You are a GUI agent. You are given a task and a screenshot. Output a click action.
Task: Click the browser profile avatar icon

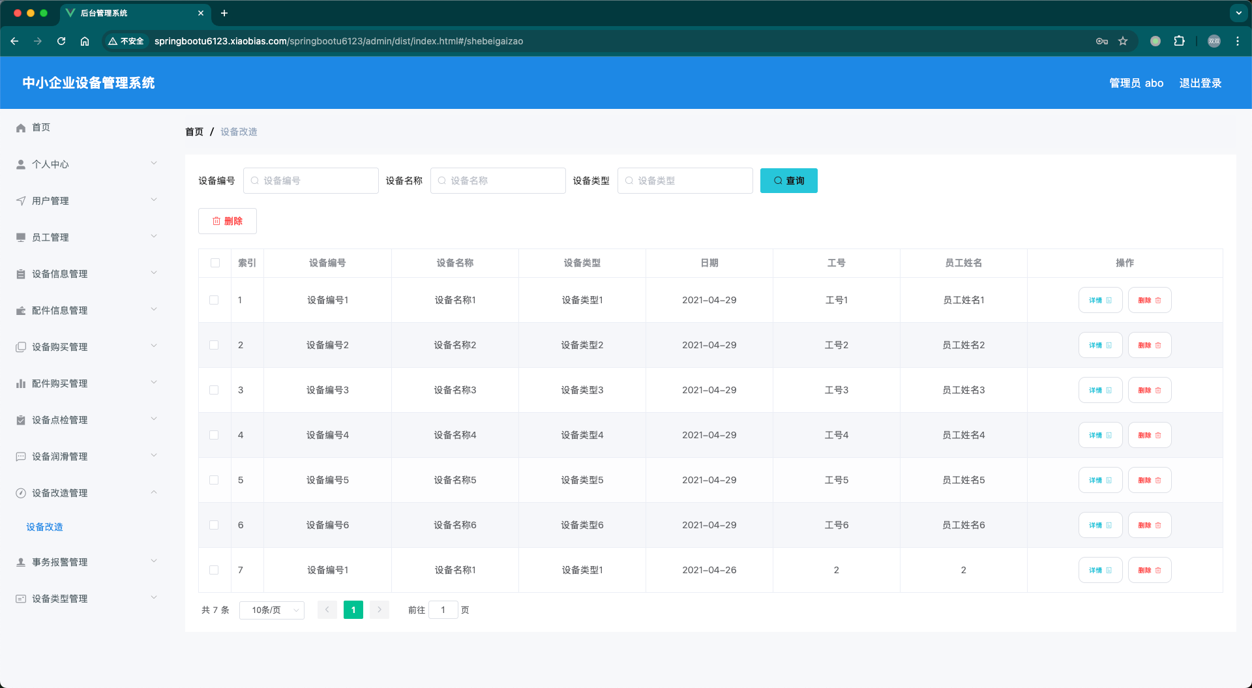1214,41
